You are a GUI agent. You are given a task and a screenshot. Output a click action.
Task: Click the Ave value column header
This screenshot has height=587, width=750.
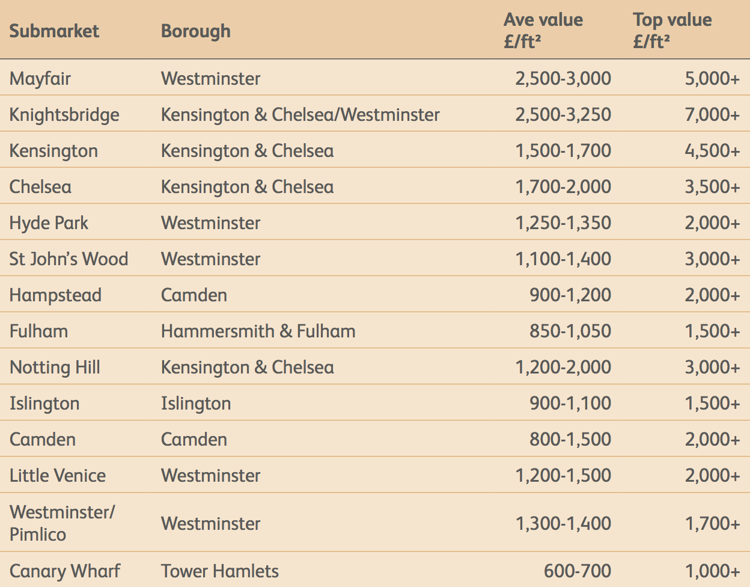543,30
